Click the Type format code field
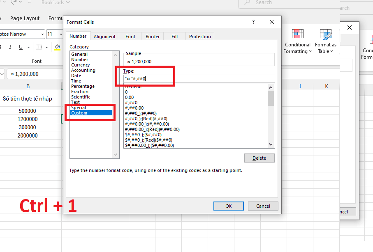 [199, 79]
